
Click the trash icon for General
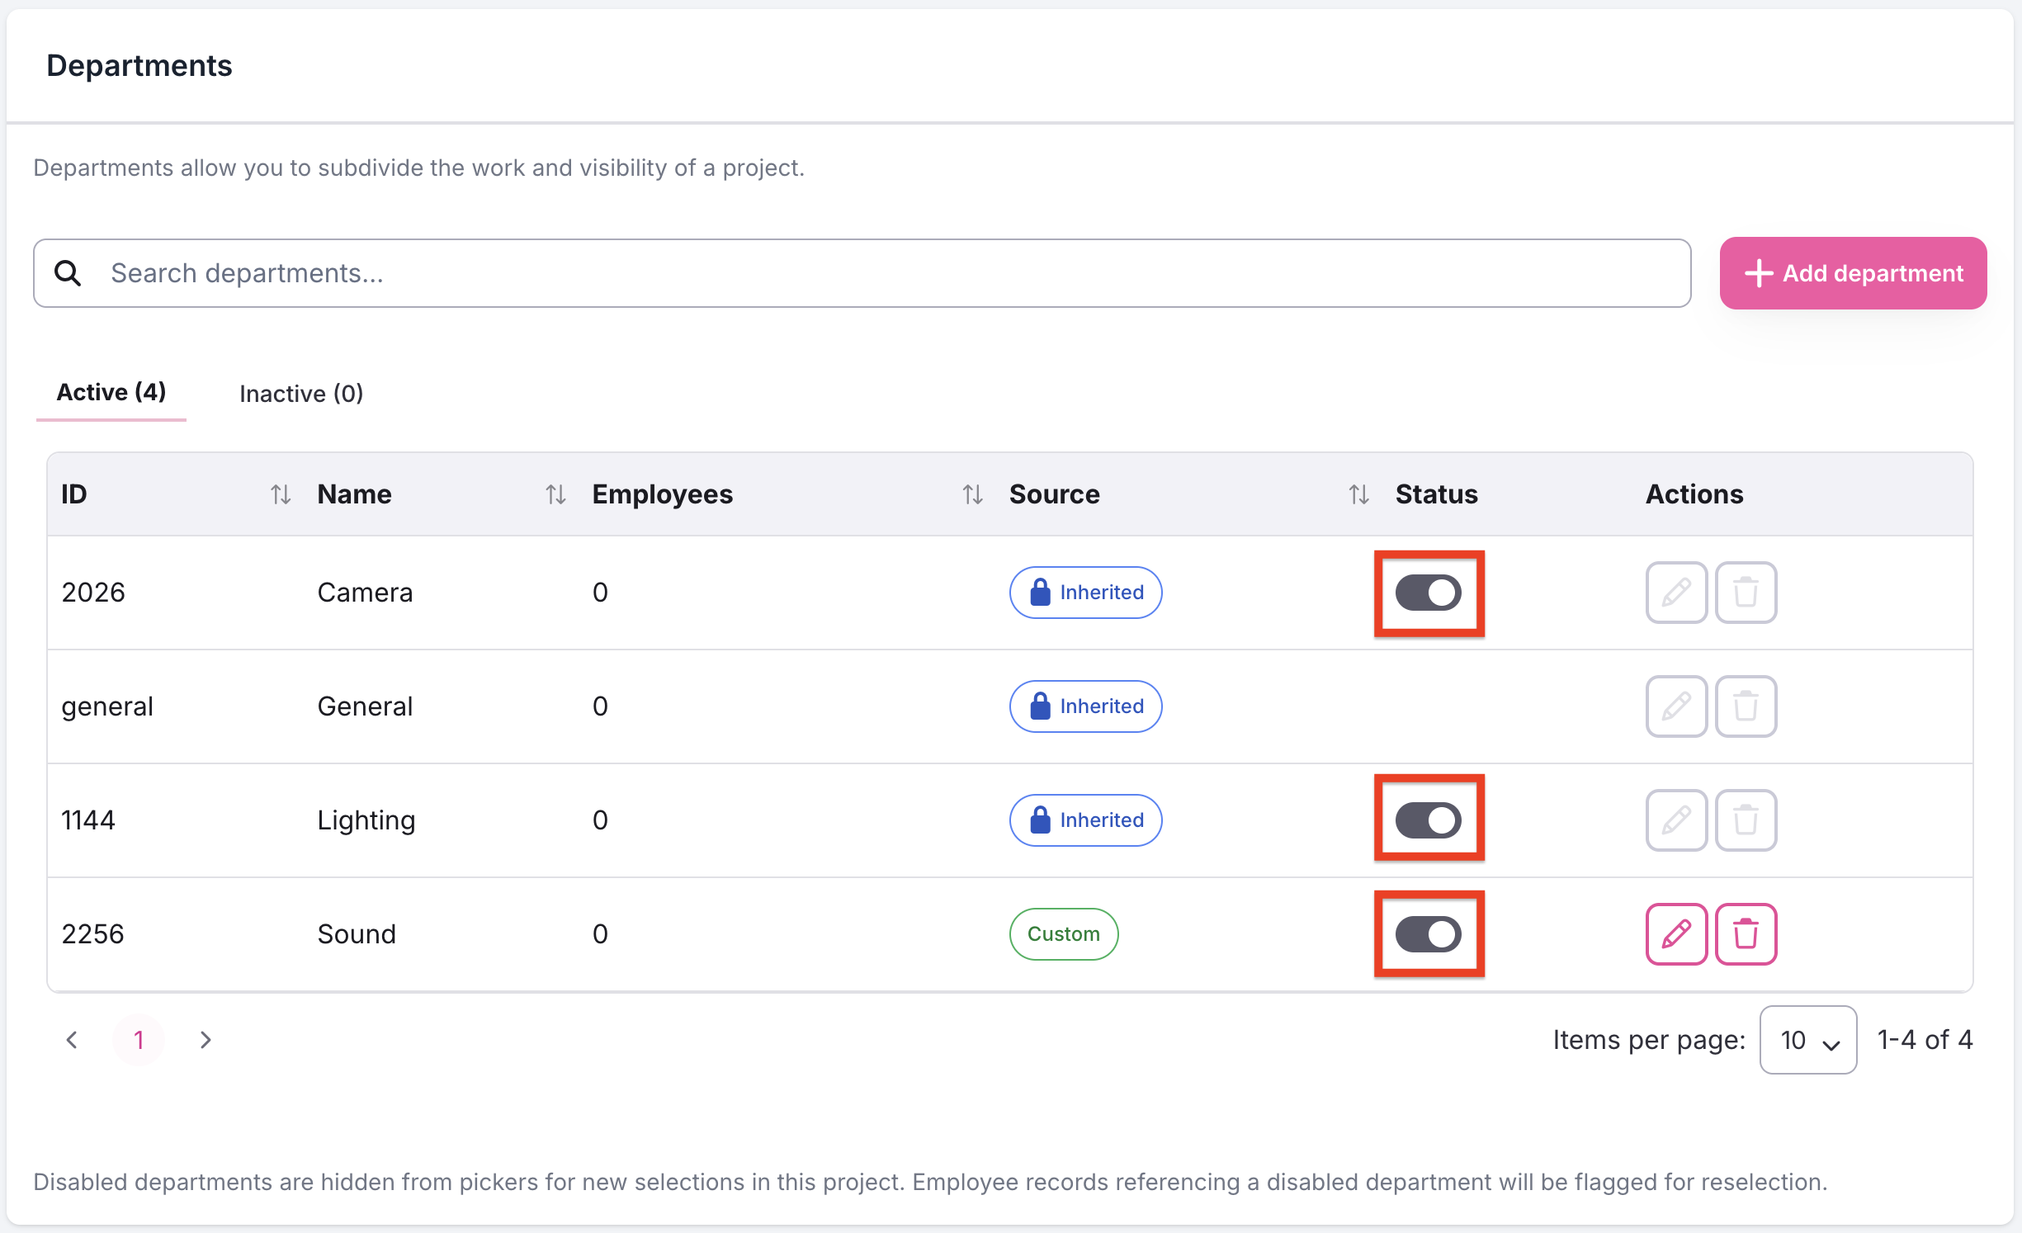(1746, 706)
